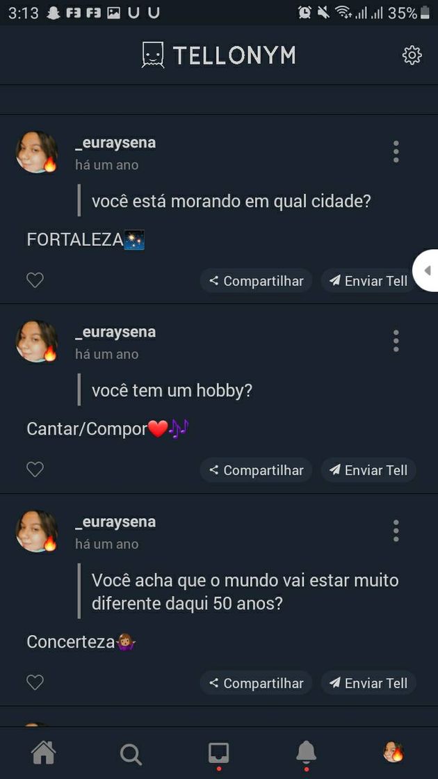The height and width of the screenshot is (779, 438).
Task: Tap Enviar Tell on the Concerteza post
Action: coord(368,683)
